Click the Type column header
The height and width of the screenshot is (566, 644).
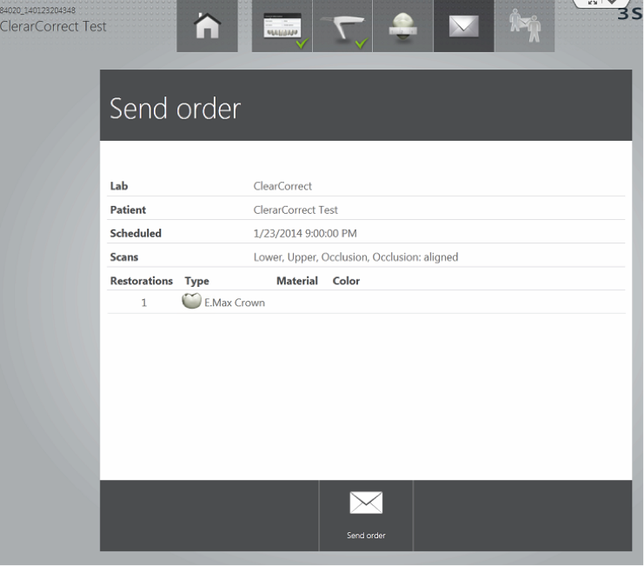point(196,281)
